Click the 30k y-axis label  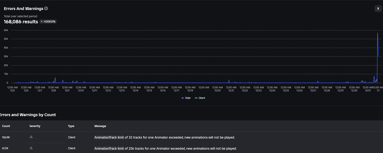(x=6, y=56)
